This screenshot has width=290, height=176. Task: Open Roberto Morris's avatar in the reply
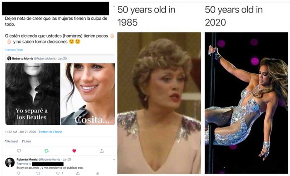pos(10,162)
